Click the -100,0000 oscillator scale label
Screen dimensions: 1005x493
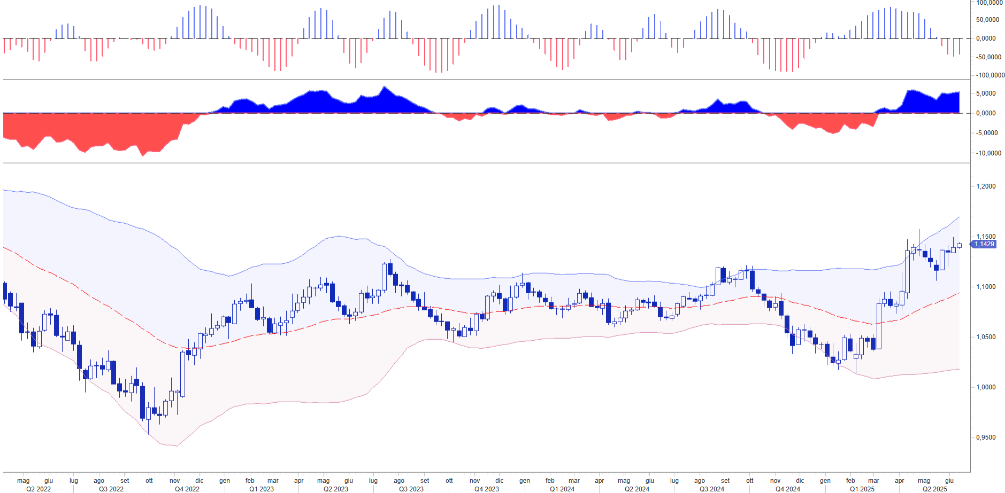pos(989,75)
